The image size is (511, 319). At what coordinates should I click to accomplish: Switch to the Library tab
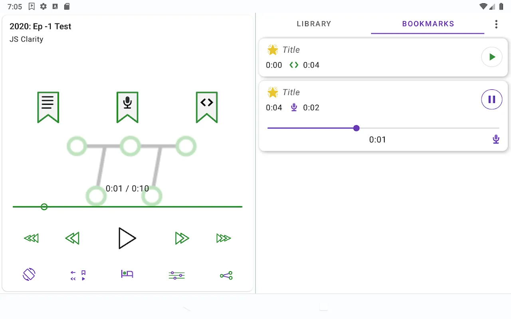click(x=314, y=24)
